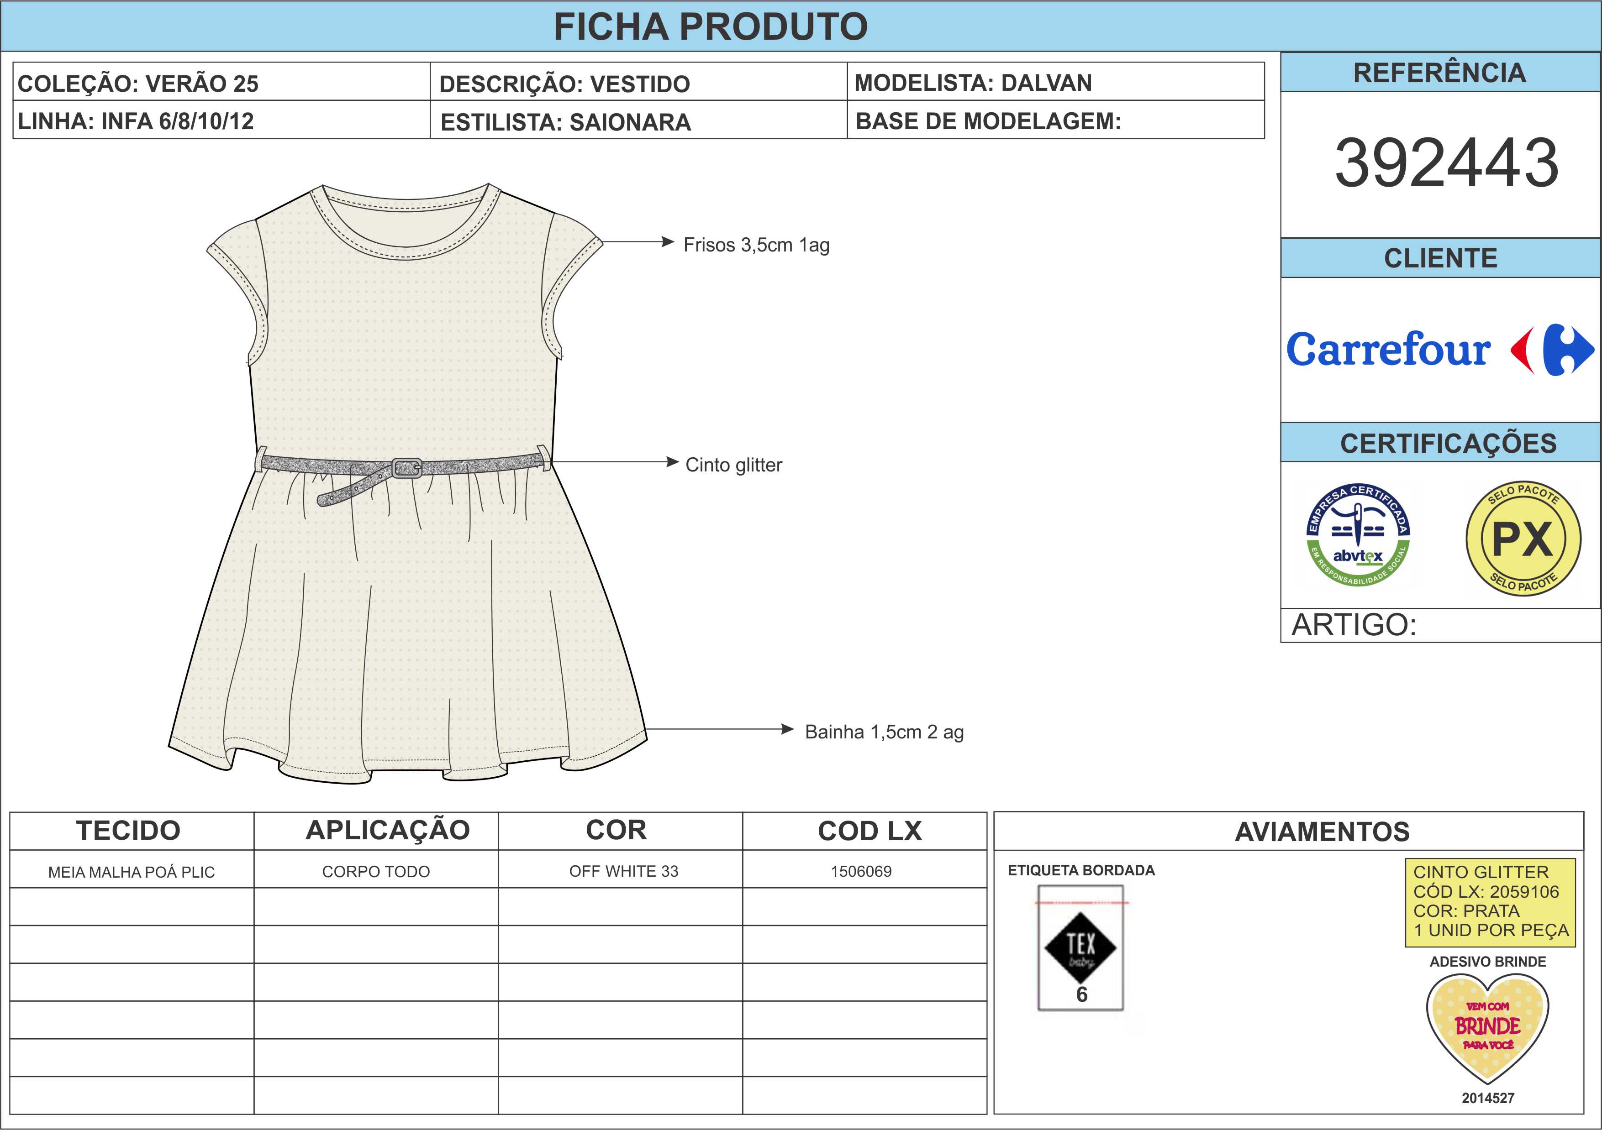Click the glitter belt buckle on dress
Screen dimensions: 1602x1130
[x=407, y=467]
